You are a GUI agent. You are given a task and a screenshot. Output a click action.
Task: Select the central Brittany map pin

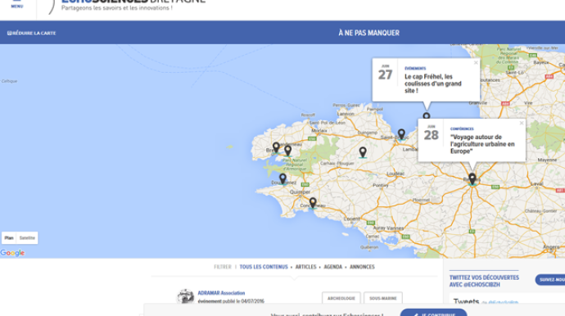click(363, 152)
